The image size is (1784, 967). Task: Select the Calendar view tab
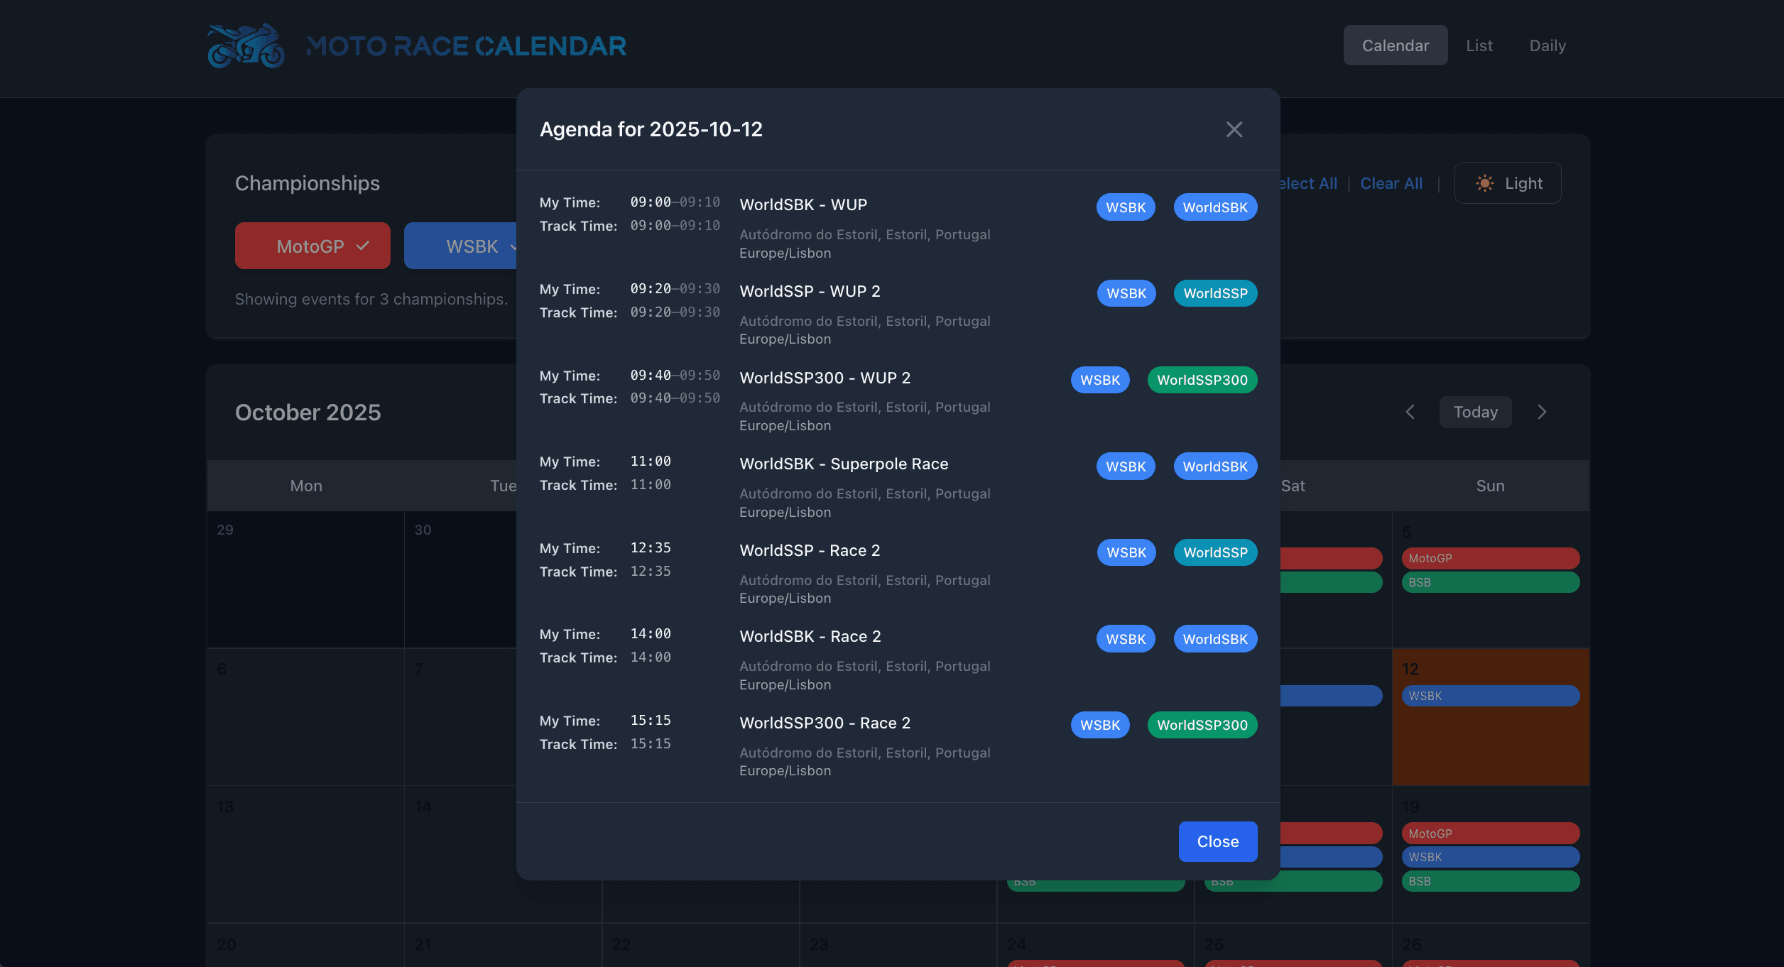[x=1395, y=45]
